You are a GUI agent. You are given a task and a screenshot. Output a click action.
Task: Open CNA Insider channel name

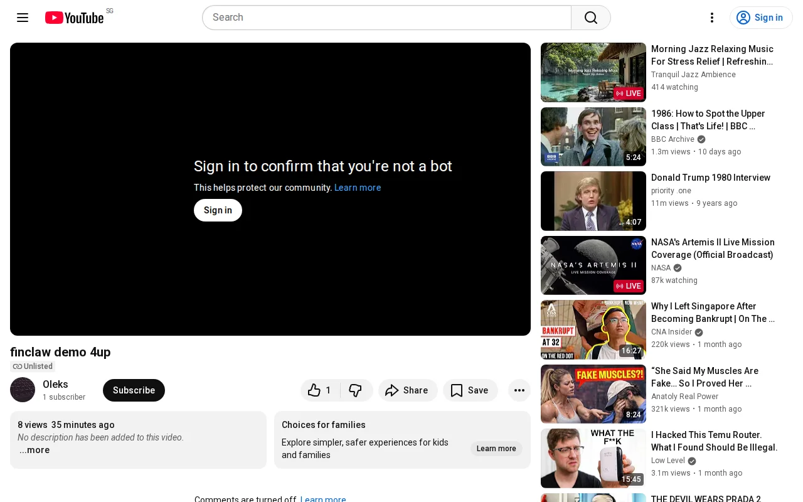click(x=672, y=332)
